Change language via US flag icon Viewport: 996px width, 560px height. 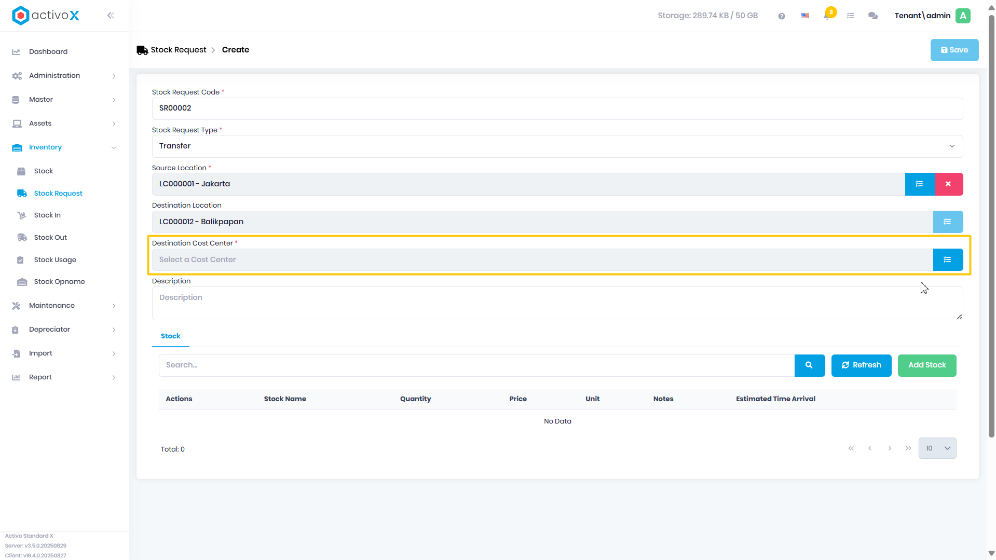(x=804, y=16)
